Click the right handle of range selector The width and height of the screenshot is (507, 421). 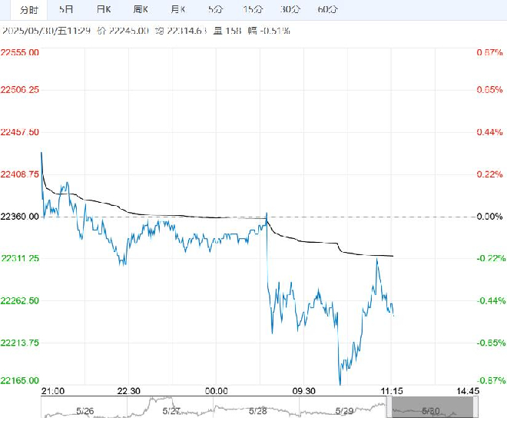point(476,407)
